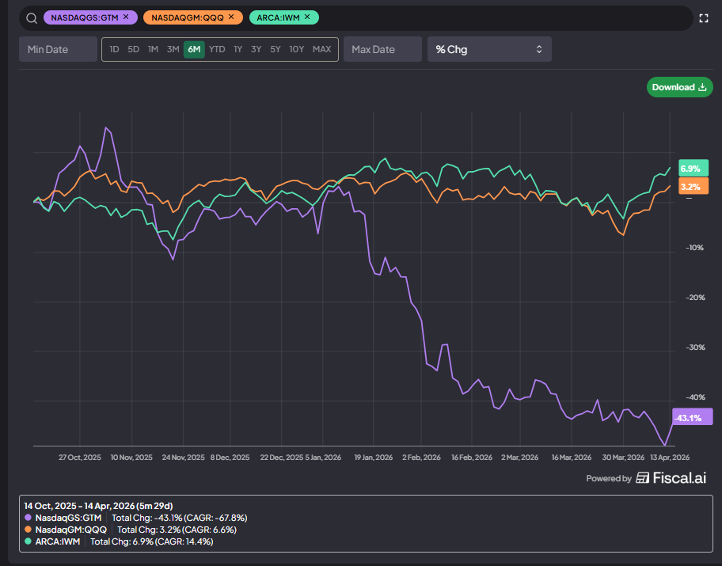Click the ARCA:IWM chip label
Viewport: 722px width, 566px height.
278,17
